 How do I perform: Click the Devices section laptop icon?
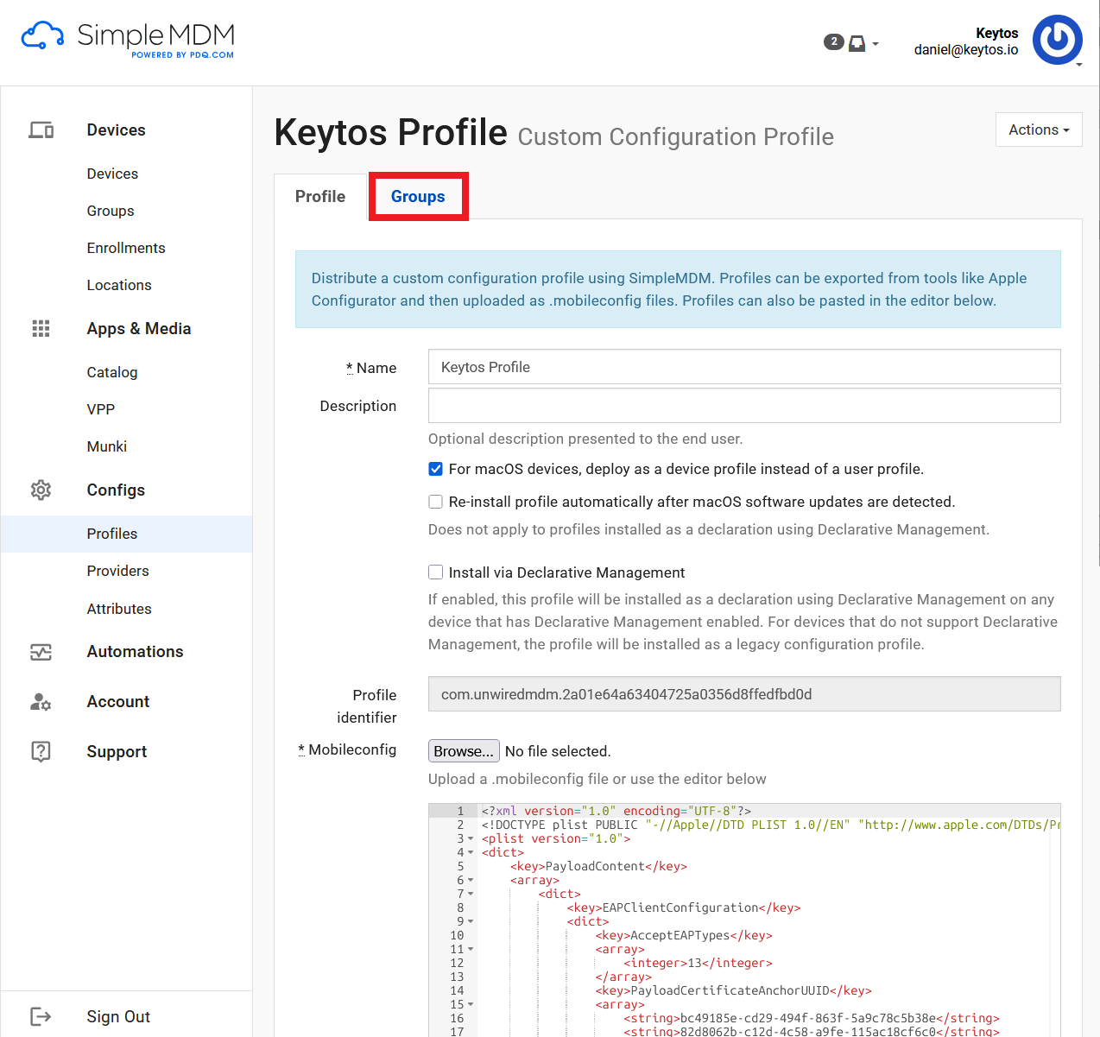tap(41, 130)
